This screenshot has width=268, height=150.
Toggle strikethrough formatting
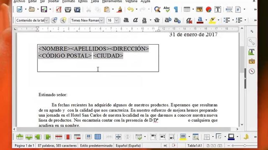pyautogui.click(x=157, y=20)
